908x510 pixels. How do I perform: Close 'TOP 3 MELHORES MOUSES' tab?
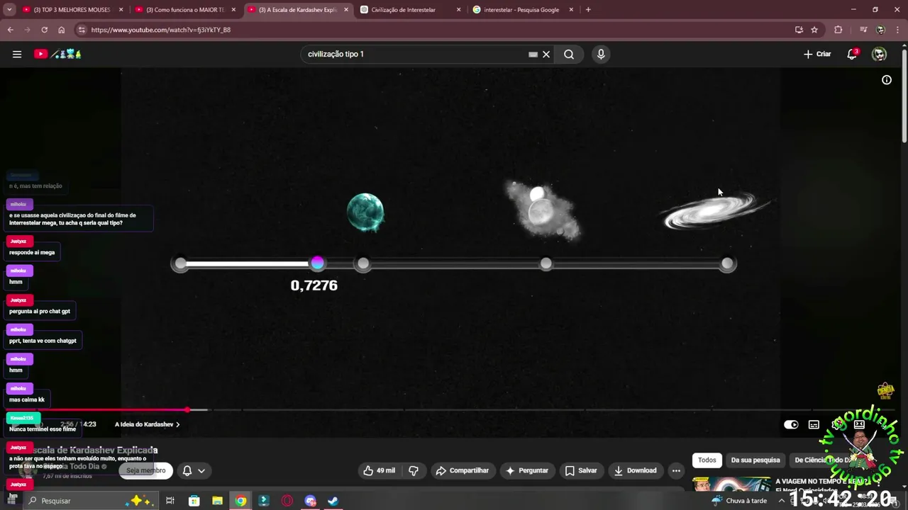tap(121, 10)
